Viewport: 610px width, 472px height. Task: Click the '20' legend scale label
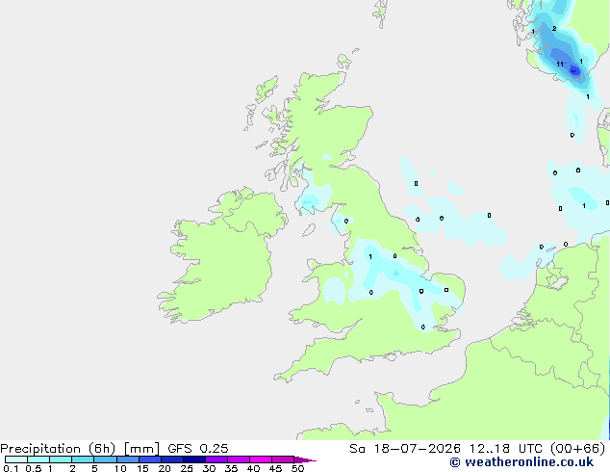[165, 468]
